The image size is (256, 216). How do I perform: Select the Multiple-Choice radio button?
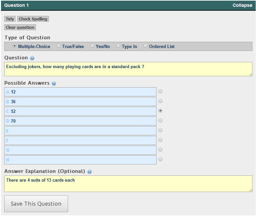15,46
